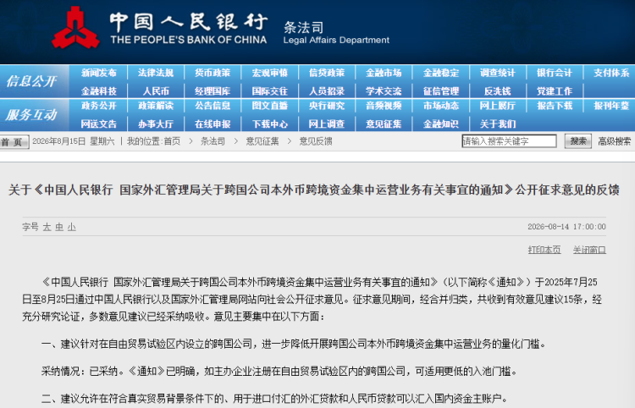Follow the 意见反馈 breadcrumb link
Image resolution: width=635 pixels, height=408 pixels.
316,141
